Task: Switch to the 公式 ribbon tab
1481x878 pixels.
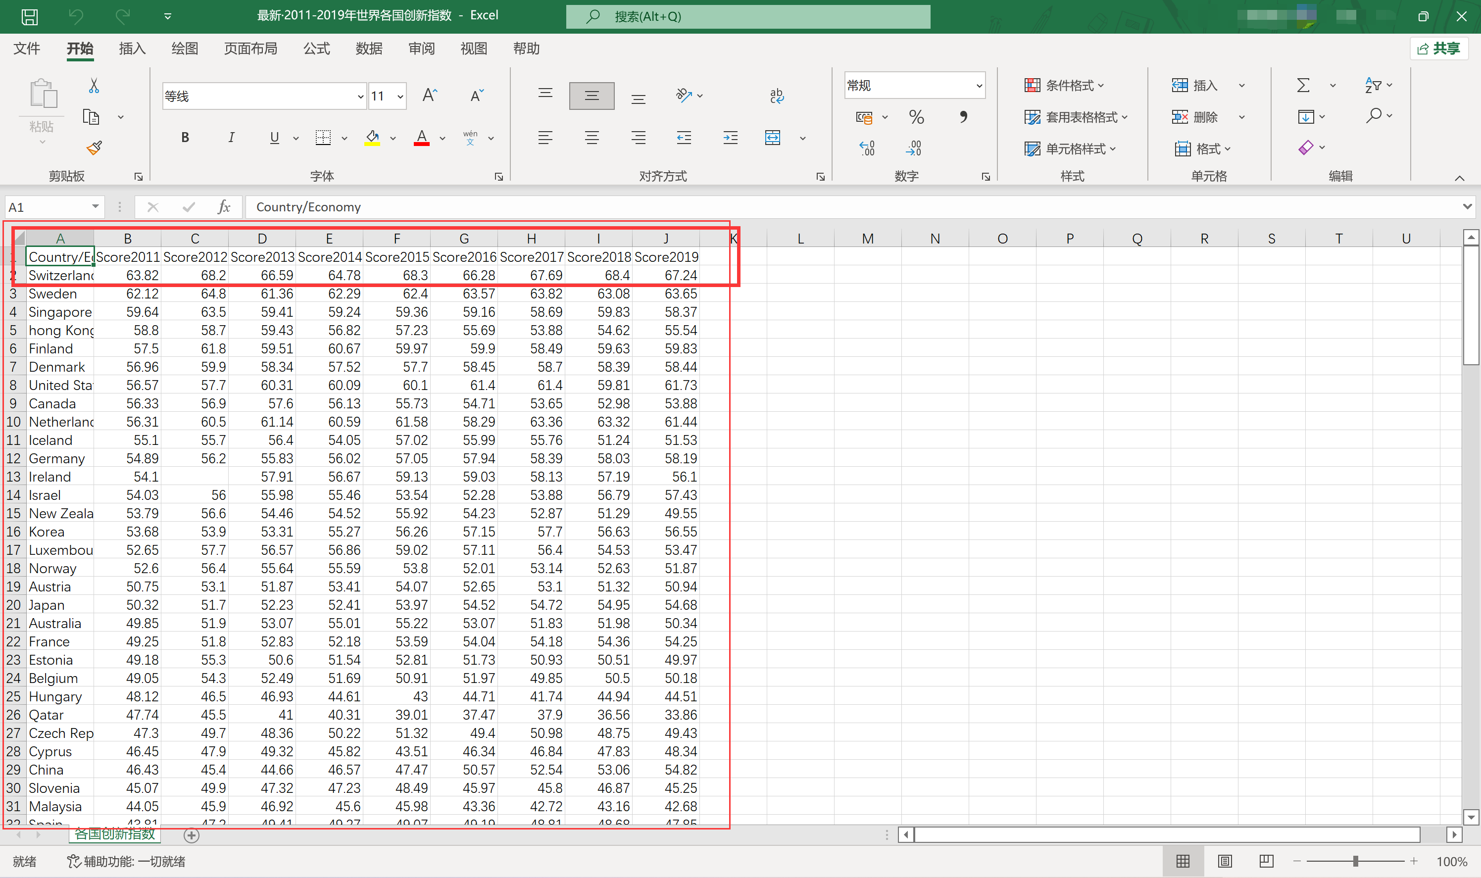Action: [317, 49]
